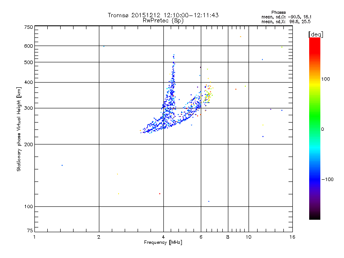Click the "Frequency [MHz]" axis label
The image size is (344, 258).
coord(163,243)
